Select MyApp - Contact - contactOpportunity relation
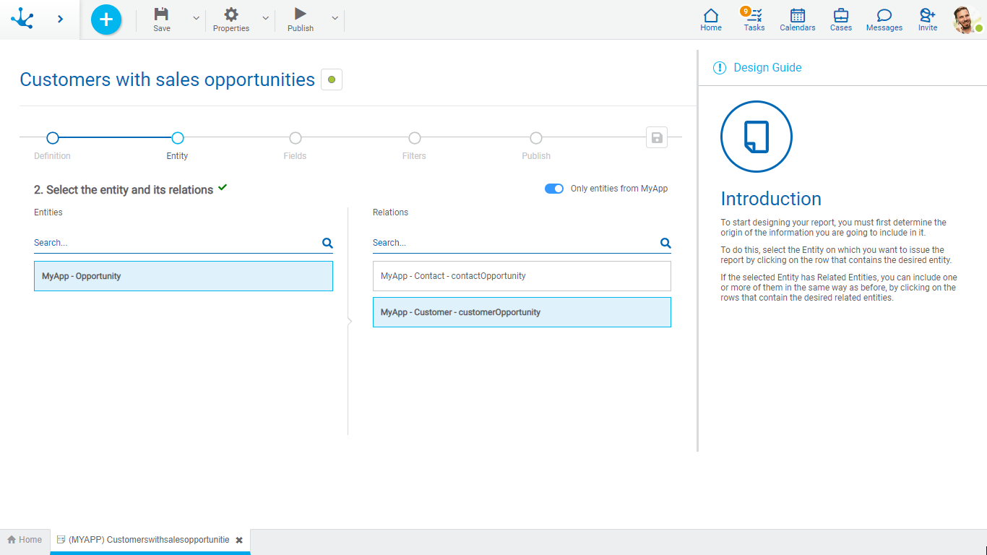The width and height of the screenshot is (987, 555). 522,276
